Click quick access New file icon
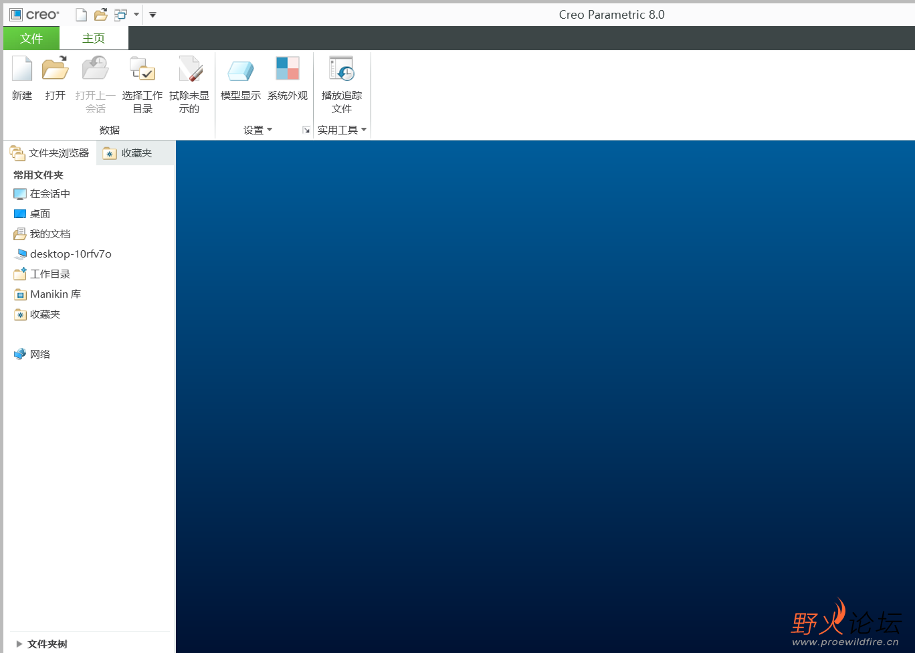 (81, 15)
